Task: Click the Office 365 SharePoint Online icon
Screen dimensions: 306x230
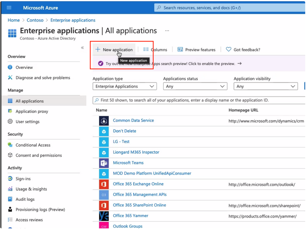Action: click(104, 205)
